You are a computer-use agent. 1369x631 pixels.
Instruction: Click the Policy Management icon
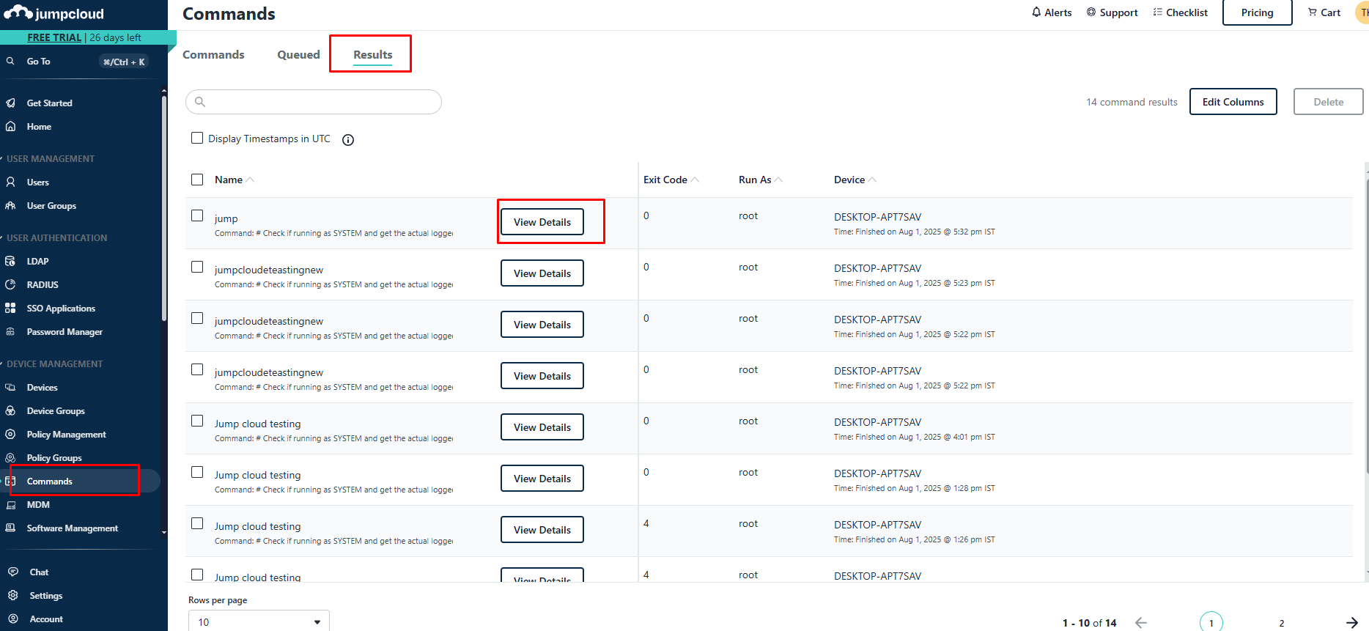tap(10, 435)
